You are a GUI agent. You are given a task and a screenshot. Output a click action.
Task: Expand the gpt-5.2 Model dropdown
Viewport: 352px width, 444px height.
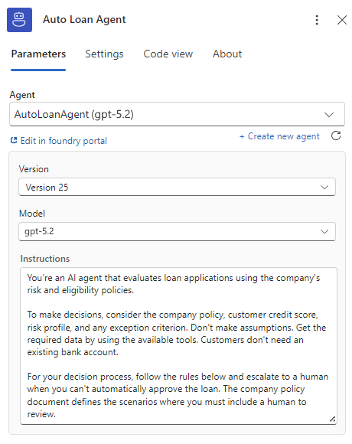coord(177,232)
